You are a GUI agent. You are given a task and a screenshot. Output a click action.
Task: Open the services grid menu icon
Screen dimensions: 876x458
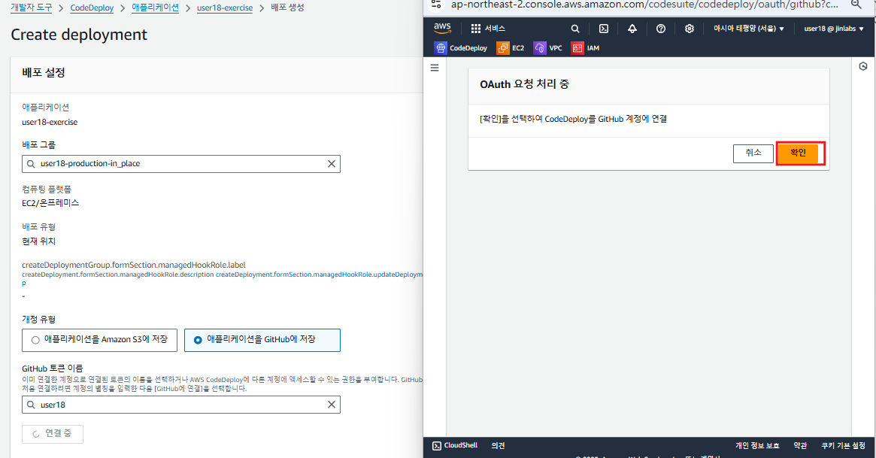point(476,29)
